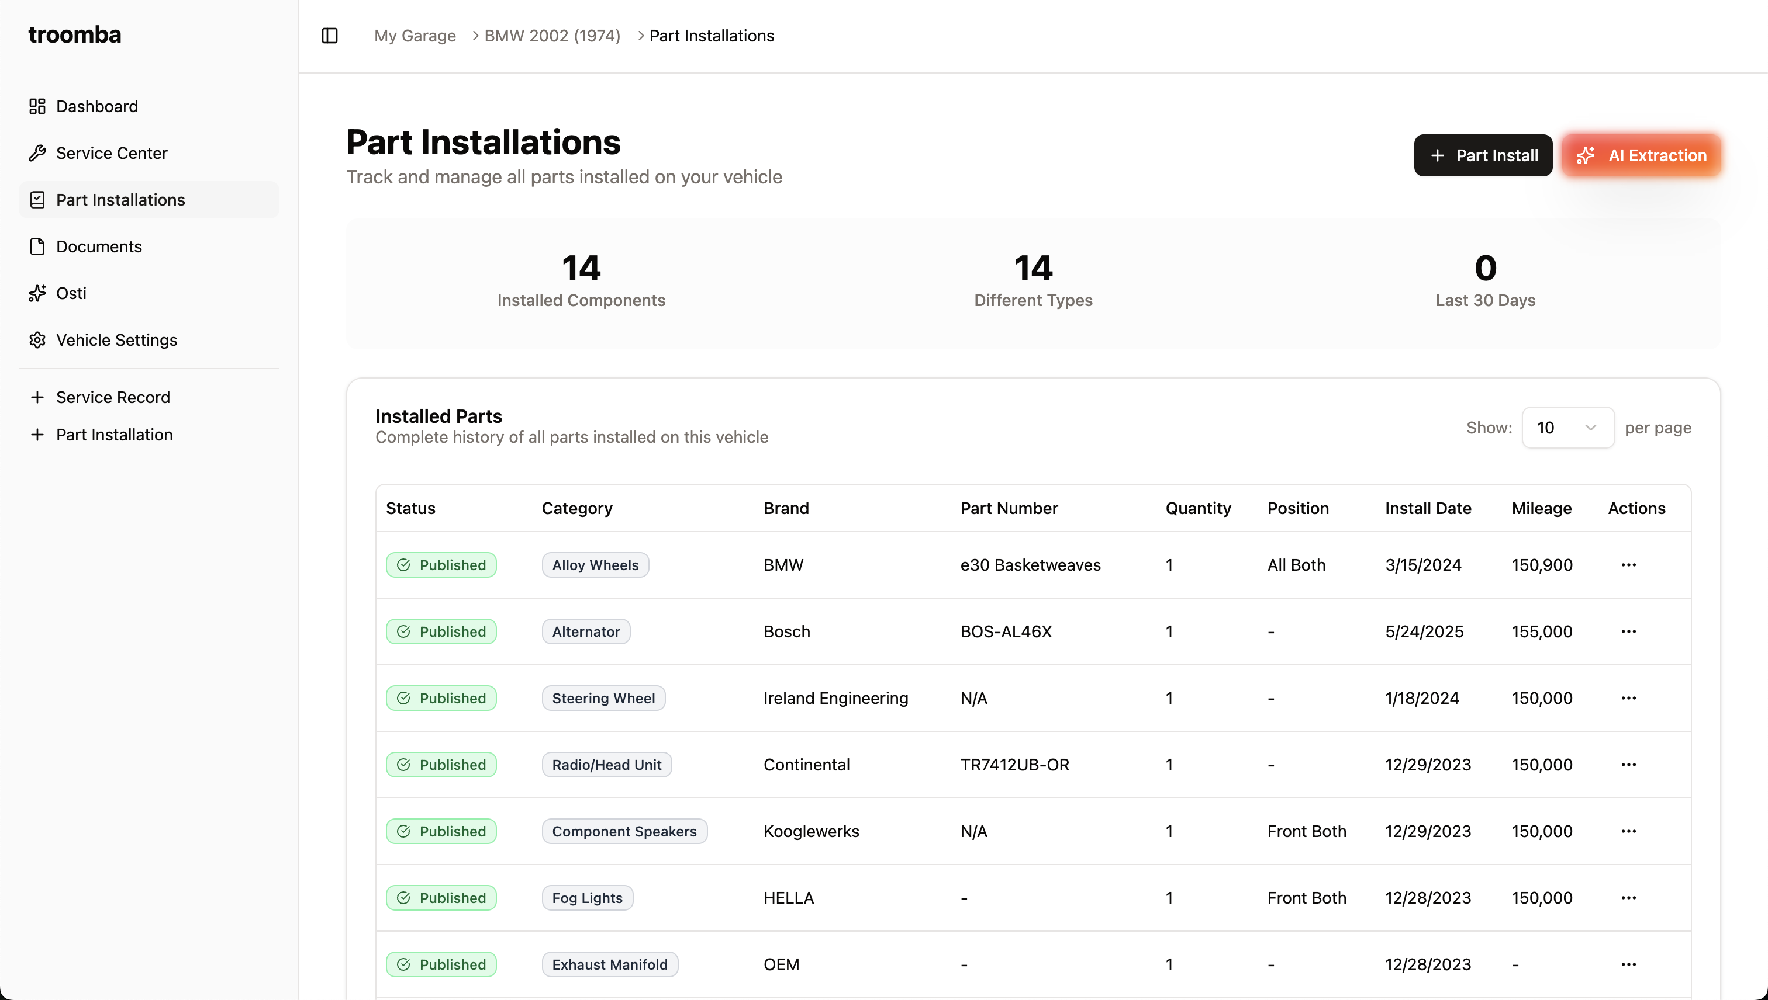Open Vehicle Settings gear icon

(38, 339)
